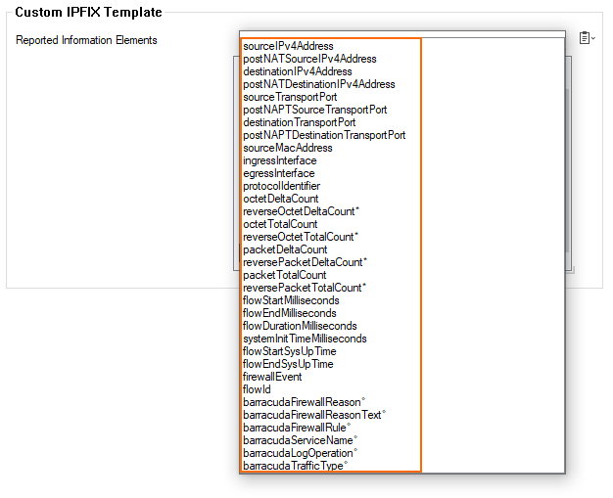Pick postNATDestinationIPv4Address option
Viewport: 613px width, 498px height.
coord(319,84)
